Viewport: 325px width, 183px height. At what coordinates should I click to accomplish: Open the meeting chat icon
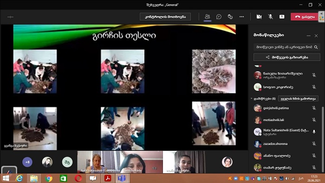(219, 17)
